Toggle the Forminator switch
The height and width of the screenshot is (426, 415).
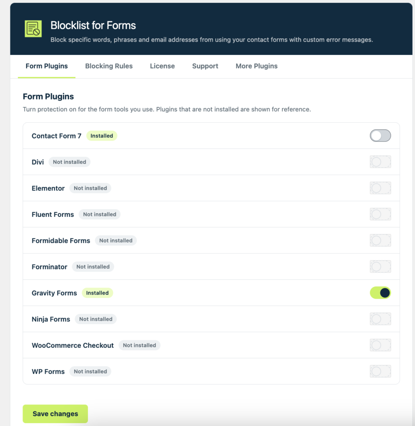[380, 267]
